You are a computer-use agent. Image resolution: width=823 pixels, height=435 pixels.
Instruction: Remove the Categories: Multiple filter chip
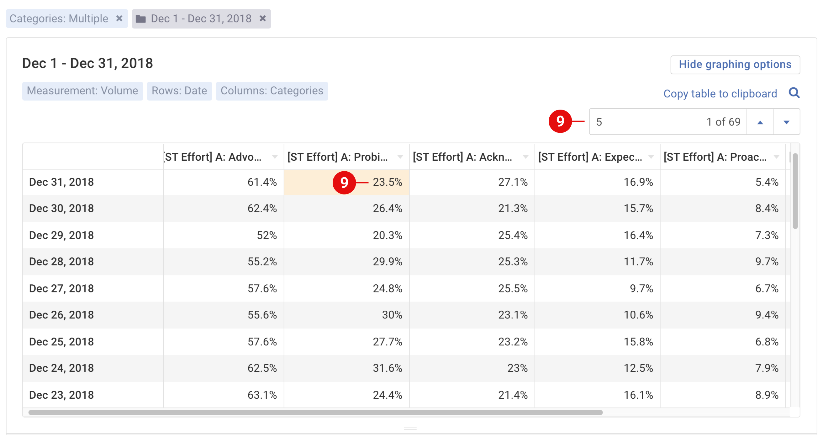pos(119,18)
